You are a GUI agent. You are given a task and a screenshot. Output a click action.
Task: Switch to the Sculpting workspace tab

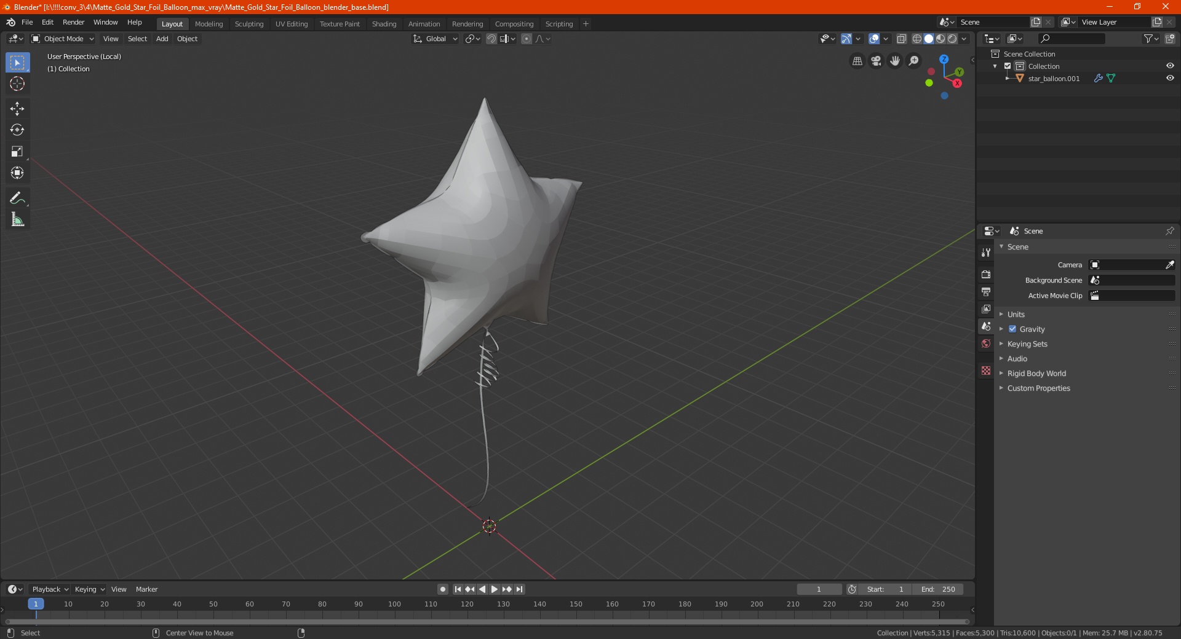coord(249,24)
